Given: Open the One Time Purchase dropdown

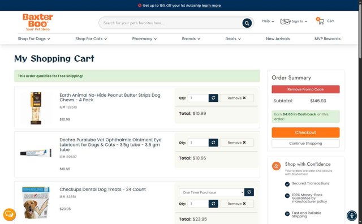Looking at the screenshot, I should [212, 192].
